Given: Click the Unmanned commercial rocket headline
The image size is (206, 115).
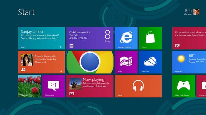Looking at the screenshot, I should (x=190, y=34).
